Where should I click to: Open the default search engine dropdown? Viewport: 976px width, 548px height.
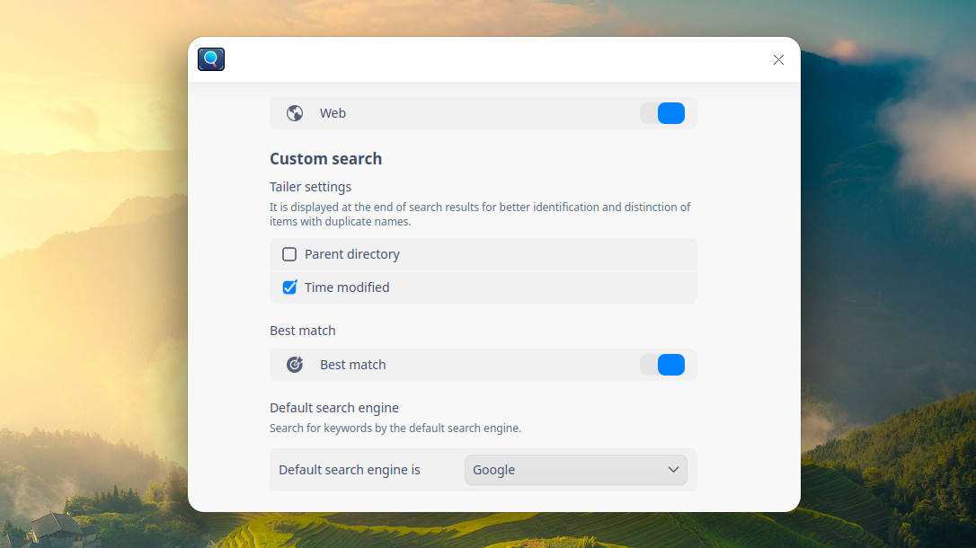point(576,470)
